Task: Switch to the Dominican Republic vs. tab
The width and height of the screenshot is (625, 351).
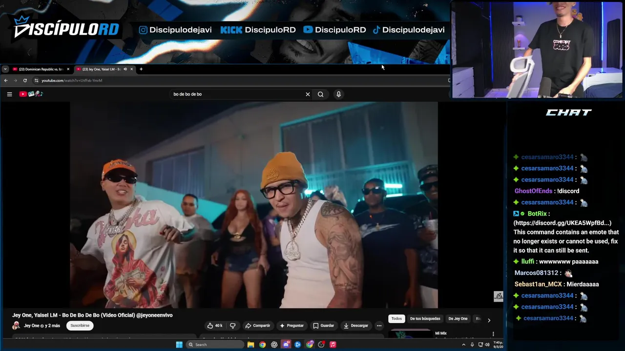Action: pyautogui.click(x=41, y=69)
